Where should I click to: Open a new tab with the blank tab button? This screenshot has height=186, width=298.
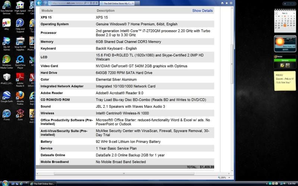pos(137,3)
